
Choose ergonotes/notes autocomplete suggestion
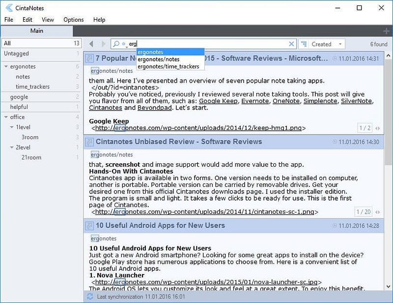[170, 59]
